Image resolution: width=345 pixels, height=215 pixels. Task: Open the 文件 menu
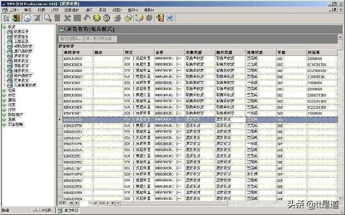(x=14, y=10)
